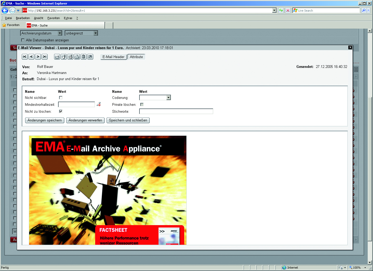Click the recipient name Veronika Hartmann
The height and width of the screenshot is (271, 373).
(52, 73)
